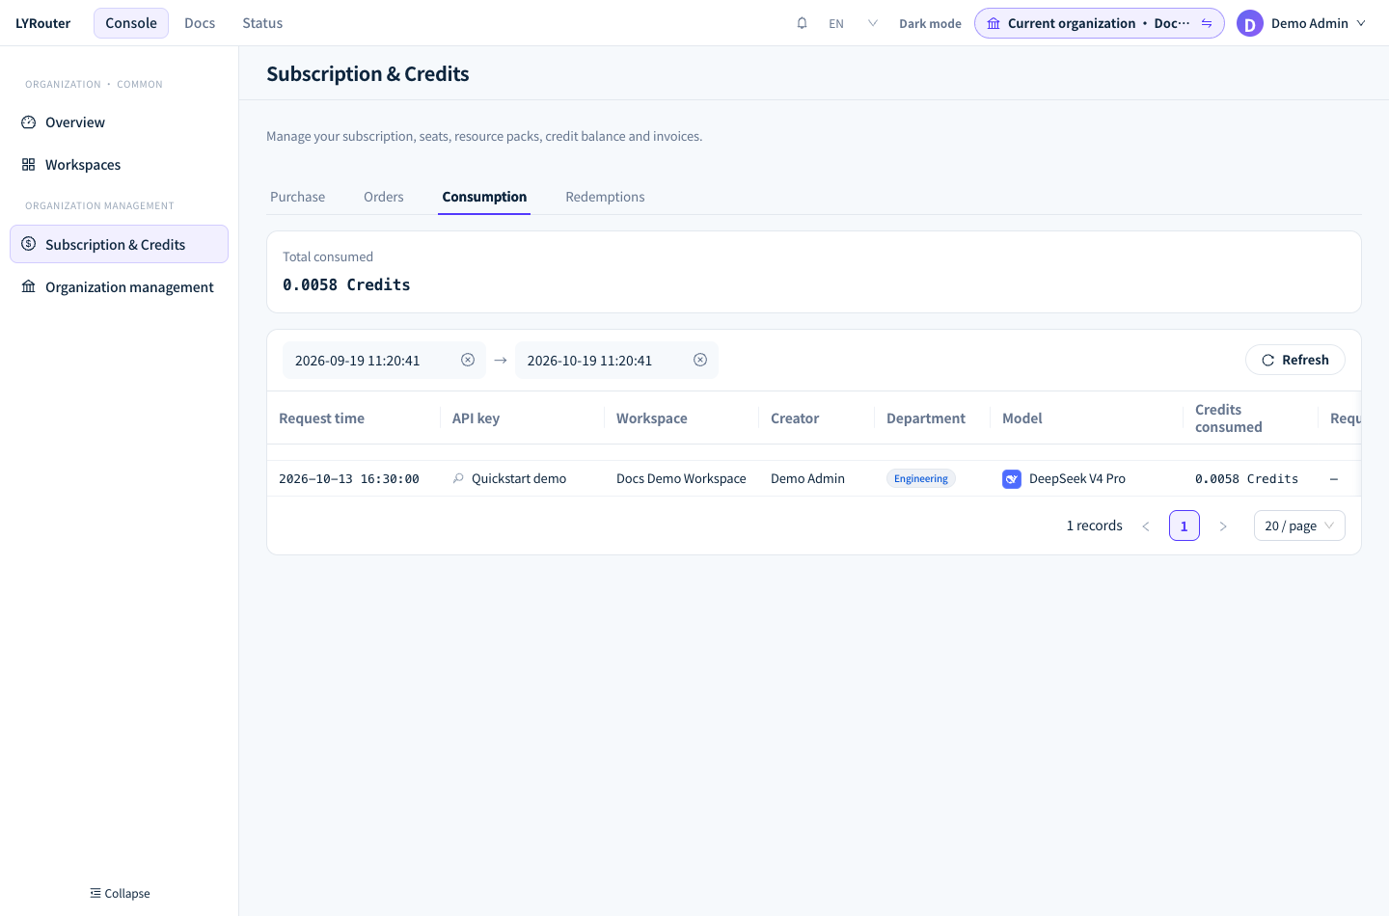This screenshot has height=916, width=1389.
Task: Open Docs in the top navigation
Action: point(200,23)
